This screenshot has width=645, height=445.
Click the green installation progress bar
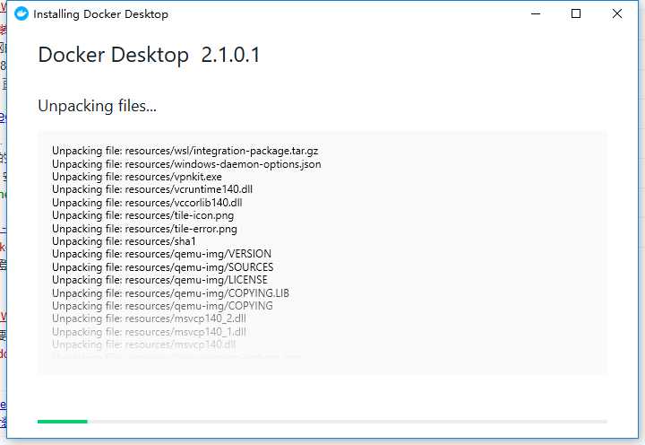[x=322, y=422]
